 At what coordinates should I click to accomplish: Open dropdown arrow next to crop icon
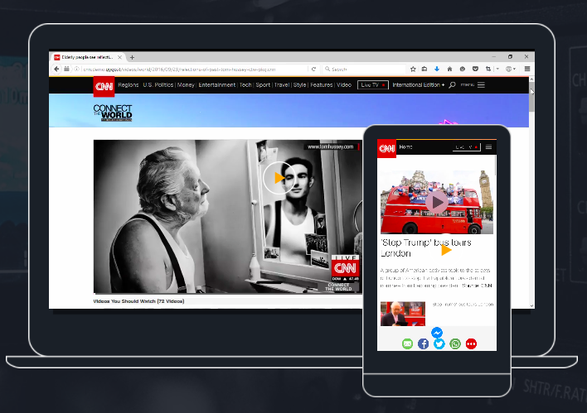pyautogui.click(x=497, y=70)
